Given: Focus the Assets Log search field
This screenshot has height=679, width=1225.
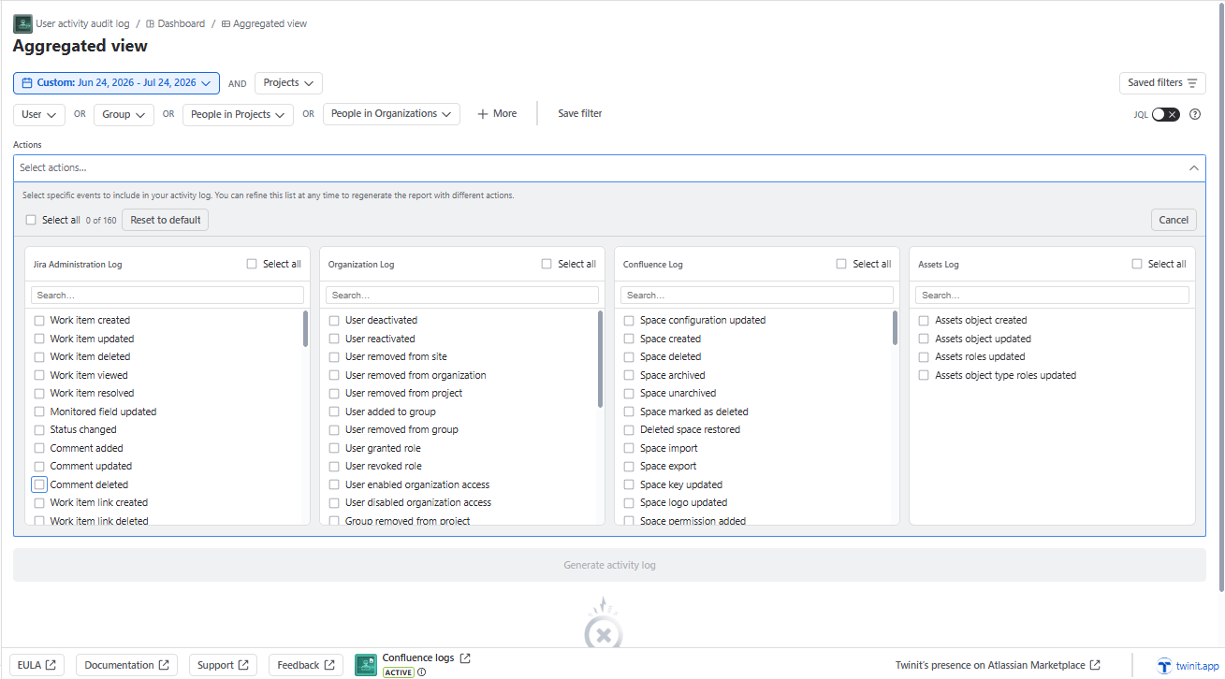Looking at the screenshot, I should pos(1052,296).
